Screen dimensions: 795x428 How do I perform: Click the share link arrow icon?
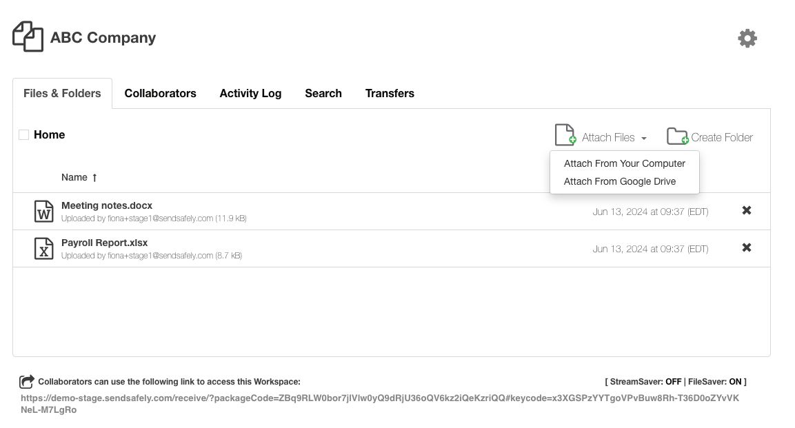[x=27, y=381]
